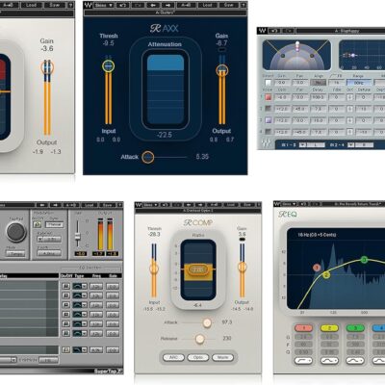Toggle the Direct signal button in Doubler
This screenshot has width=385, height=385.
tap(268, 83)
